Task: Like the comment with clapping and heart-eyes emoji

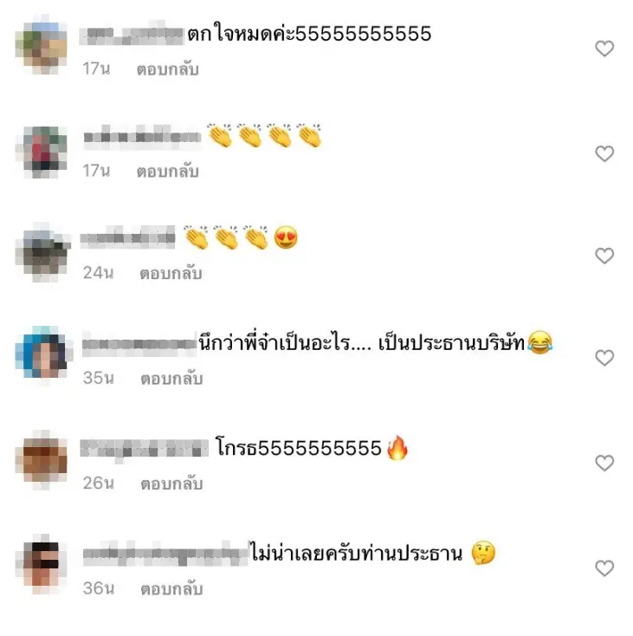Action: pos(604,256)
